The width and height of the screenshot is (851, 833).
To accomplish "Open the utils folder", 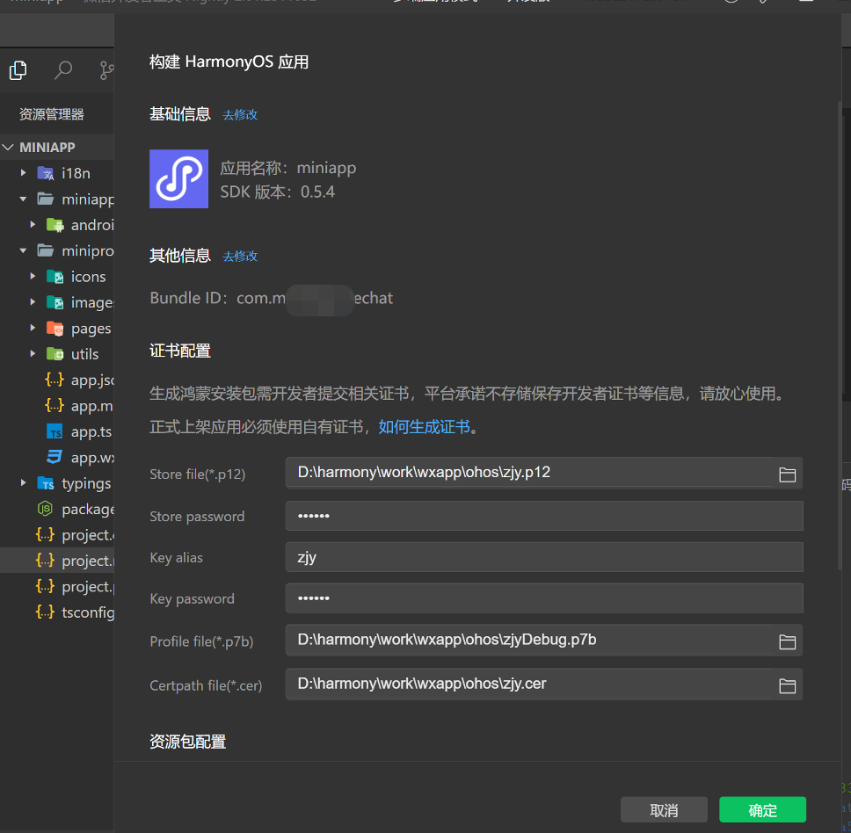I will coord(84,354).
